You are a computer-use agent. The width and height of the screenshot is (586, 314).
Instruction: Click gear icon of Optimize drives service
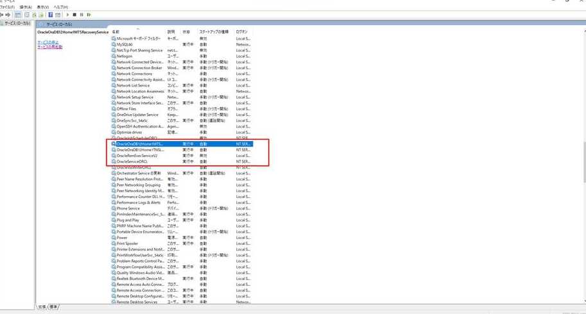pyautogui.click(x=114, y=132)
